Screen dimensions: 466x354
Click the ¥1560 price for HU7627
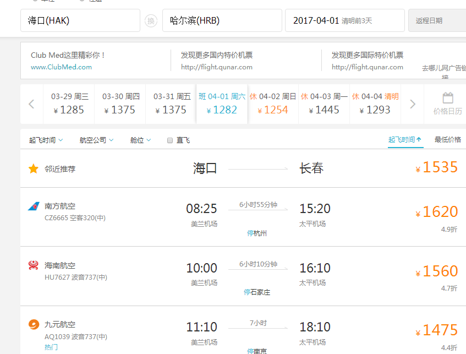(x=437, y=271)
